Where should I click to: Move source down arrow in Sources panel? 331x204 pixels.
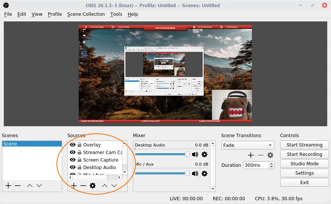pos(114,186)
